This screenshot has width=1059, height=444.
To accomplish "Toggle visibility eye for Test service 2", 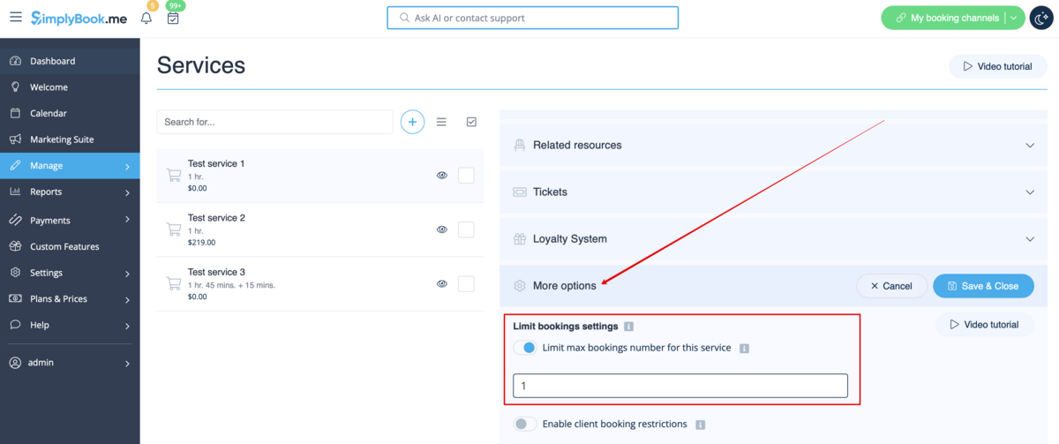I will (x=442, y=230).
